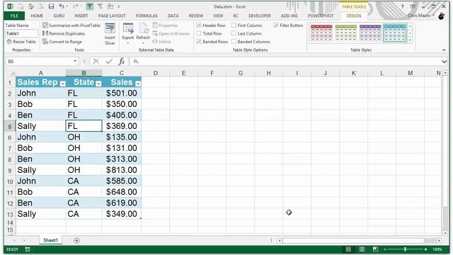Switch to the POWERPIVOT tab

[321, 16]
